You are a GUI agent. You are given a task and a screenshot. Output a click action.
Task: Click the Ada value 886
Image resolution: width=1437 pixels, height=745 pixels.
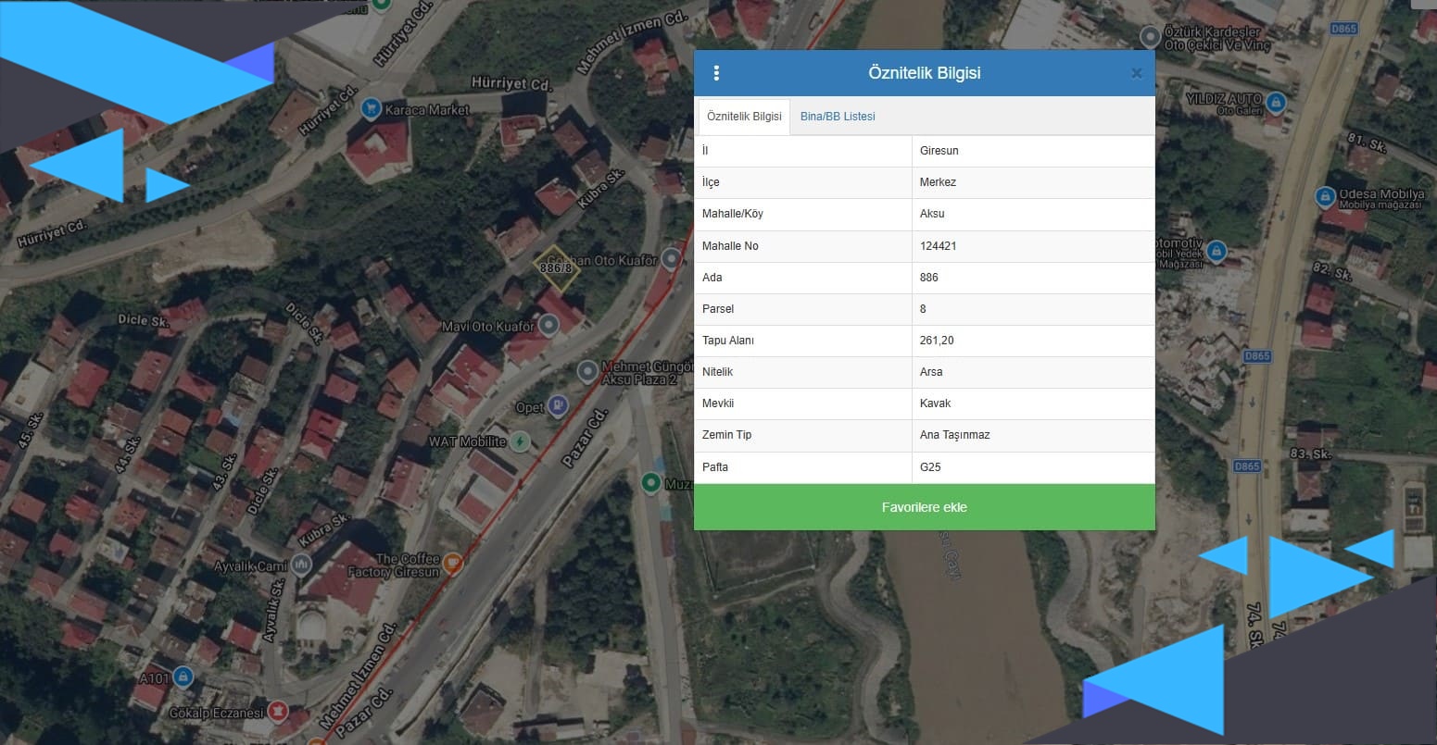coord(929,278)
